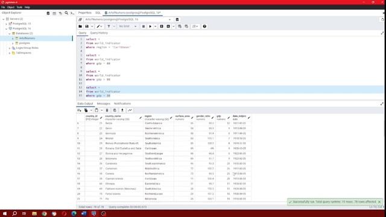Click the Save File disk icon

(x=87, y=27)
